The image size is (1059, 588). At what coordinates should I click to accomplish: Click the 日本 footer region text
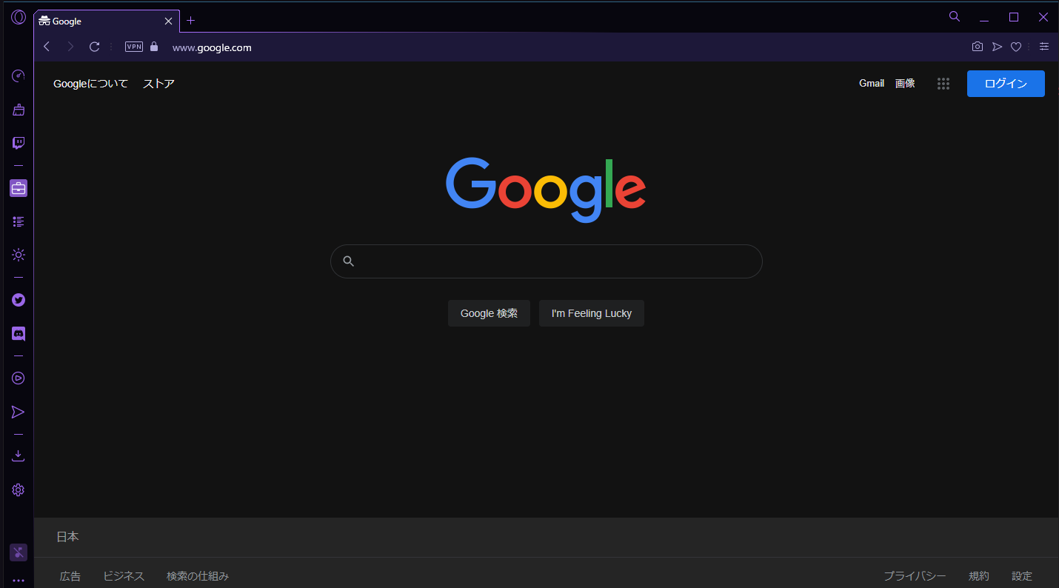pos(67,537)
